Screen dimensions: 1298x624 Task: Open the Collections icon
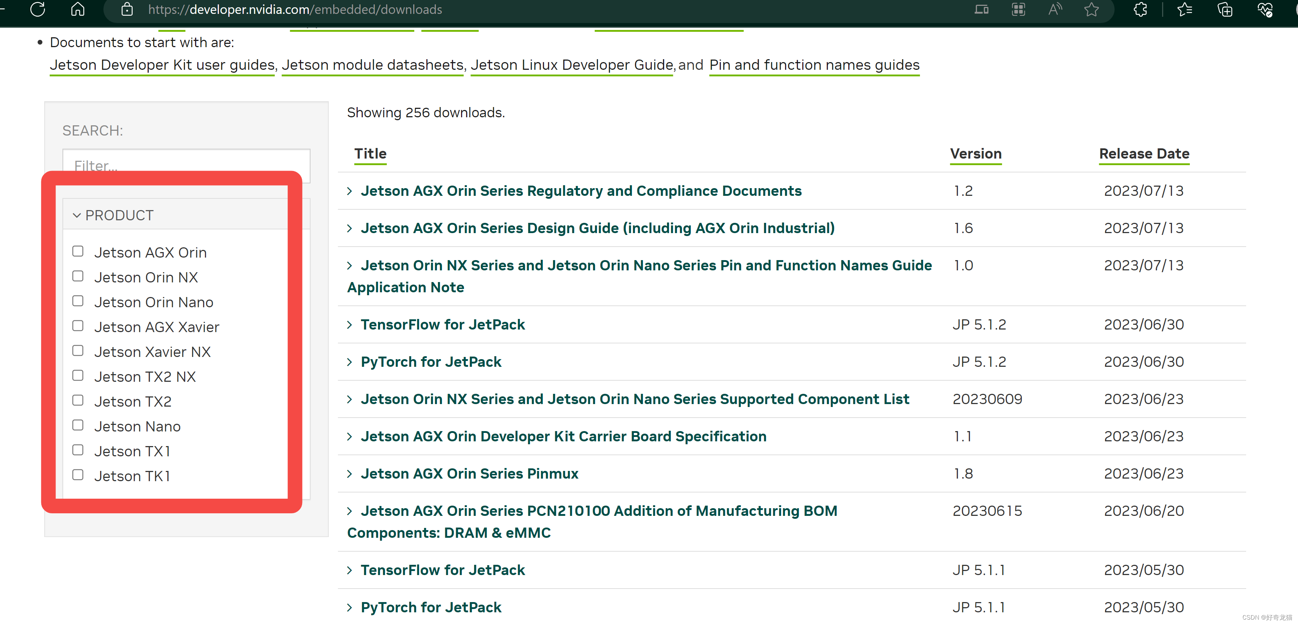click(x=1225, y=9)
